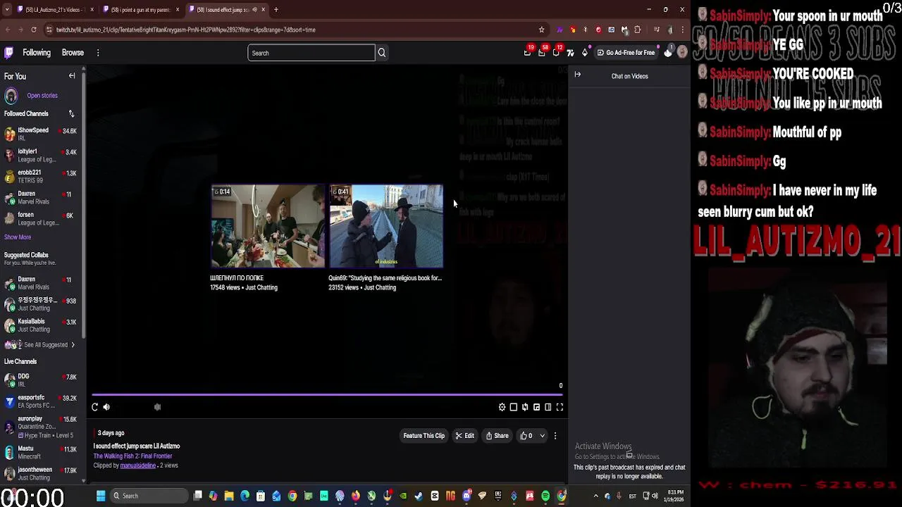Open jasontheween live channel in sidebar

[x=41, y=473]
